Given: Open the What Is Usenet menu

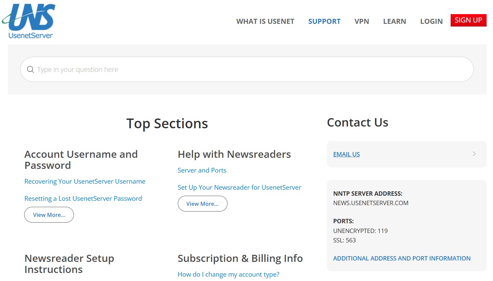Looking at the screenshot, I should tap(265, 21).
